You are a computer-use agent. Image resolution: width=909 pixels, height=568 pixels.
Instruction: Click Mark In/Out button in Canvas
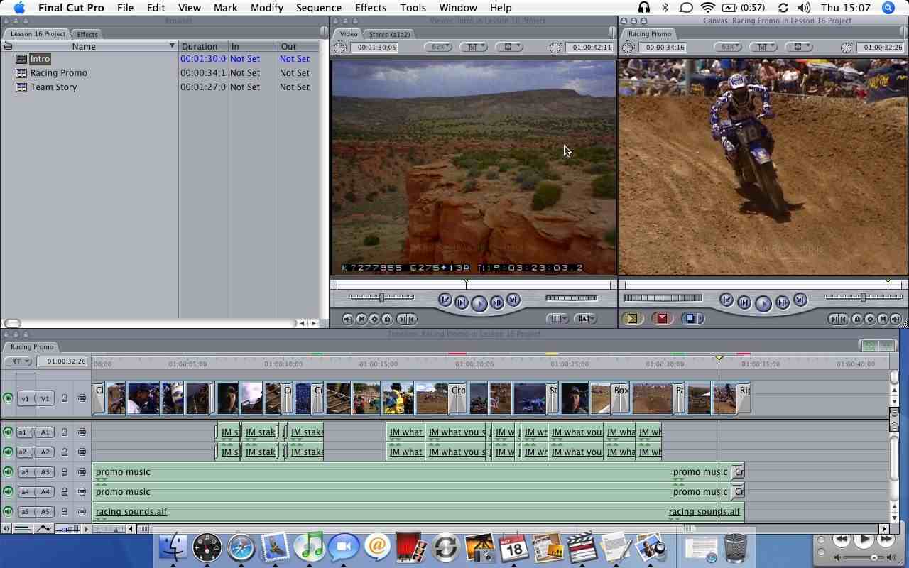(838, 319)
